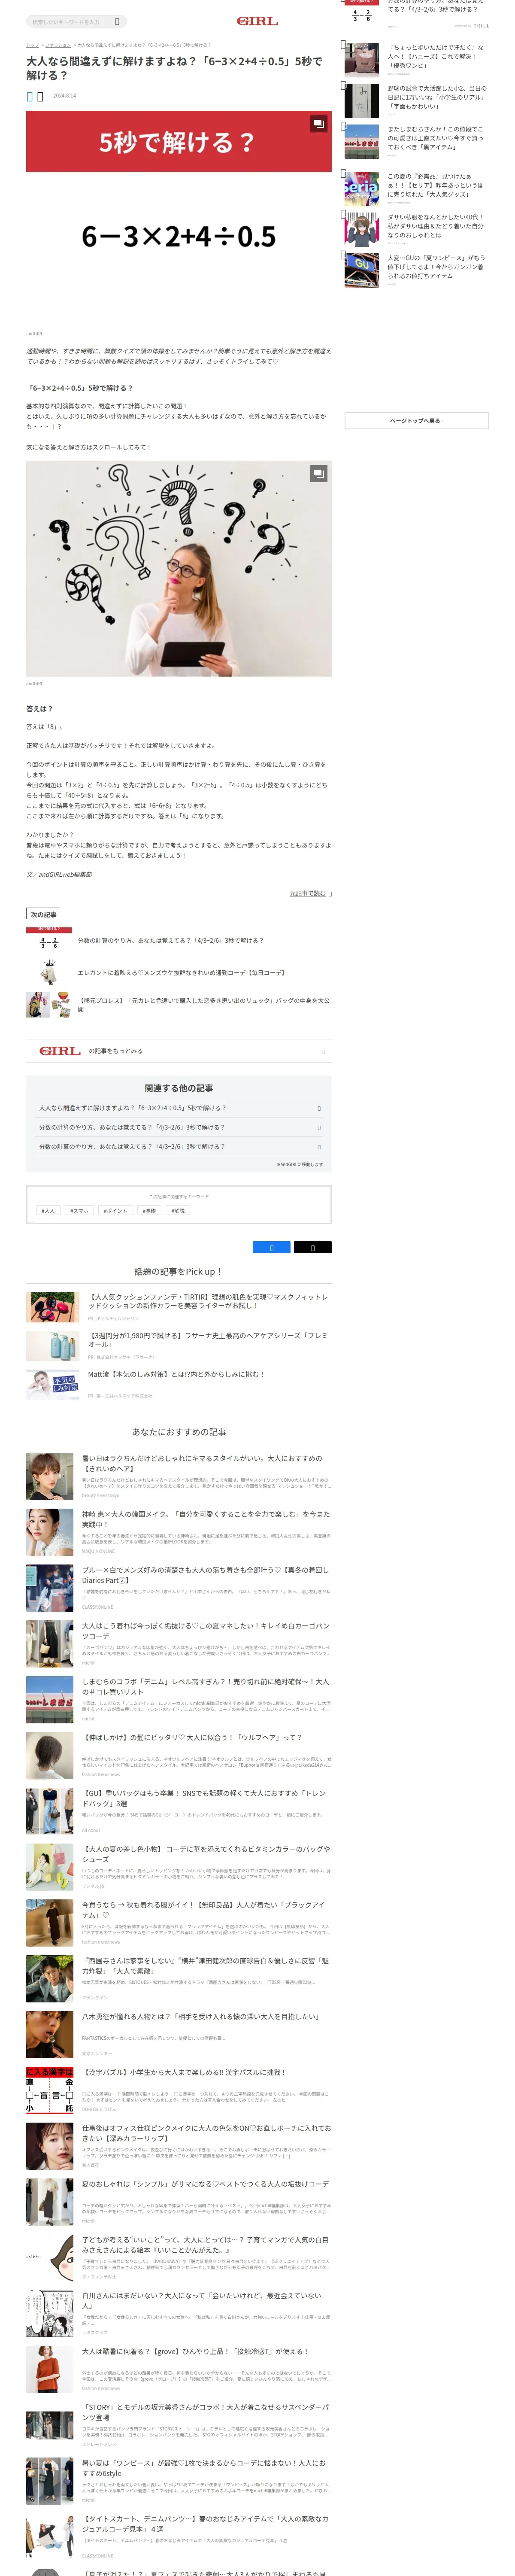Click the Seria sidebar article thumbnail
515x2576 pixels.
(x=361, y=189)
